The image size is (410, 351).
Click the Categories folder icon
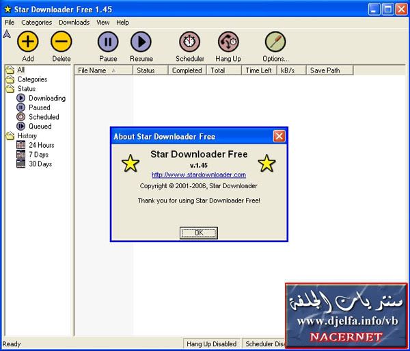(x=10, y=79)
